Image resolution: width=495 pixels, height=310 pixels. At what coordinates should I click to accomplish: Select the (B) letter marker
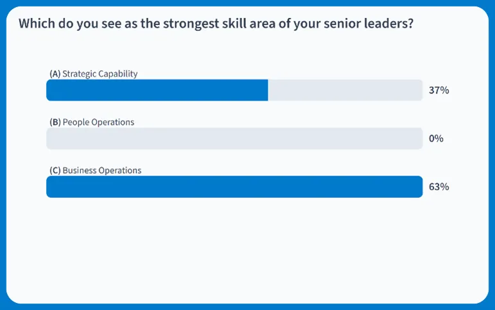[x=55, y=122]
